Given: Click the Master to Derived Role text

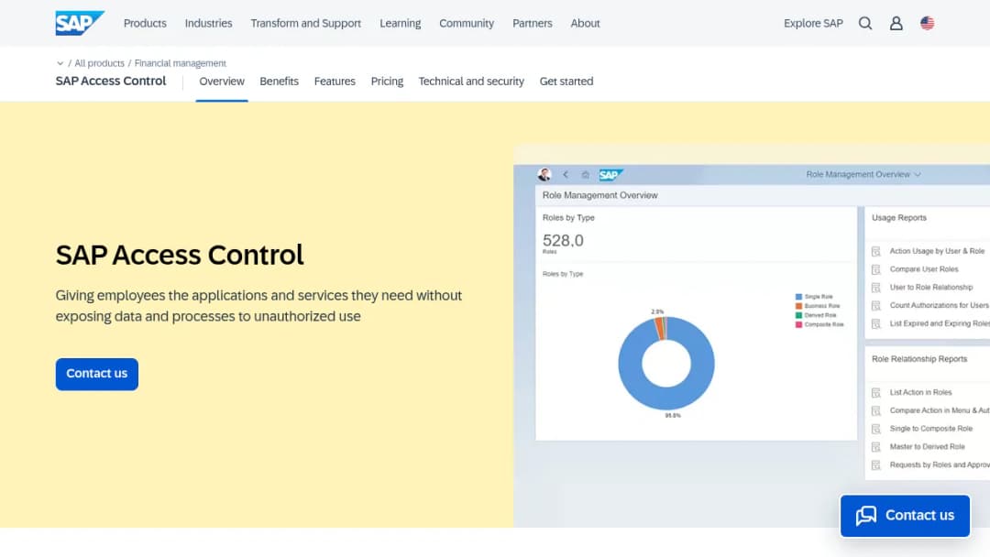Looking at the screenshot, I should (927, 447).
